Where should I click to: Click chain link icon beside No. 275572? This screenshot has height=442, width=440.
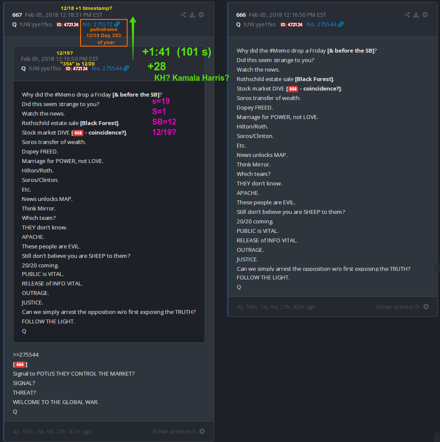(x=117, y=24)
